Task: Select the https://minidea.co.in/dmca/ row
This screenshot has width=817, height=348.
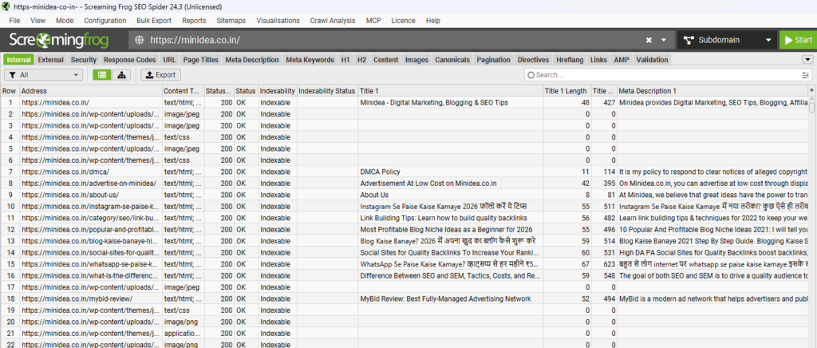Action: point(405,172)
